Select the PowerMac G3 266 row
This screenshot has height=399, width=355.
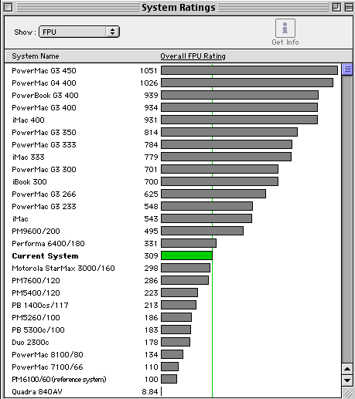[172, 194]
